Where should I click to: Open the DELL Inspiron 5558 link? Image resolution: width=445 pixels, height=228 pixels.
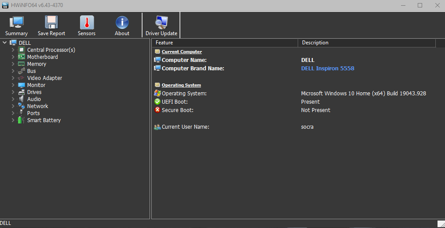(328, 69)
